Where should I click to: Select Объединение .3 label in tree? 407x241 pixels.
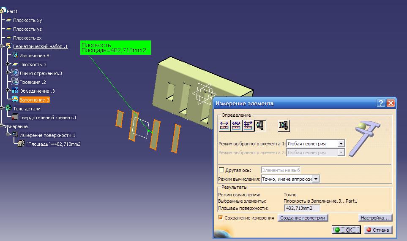click(37, 91)
